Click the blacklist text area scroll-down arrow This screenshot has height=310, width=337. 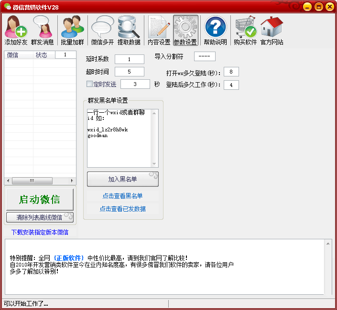[154, 164]
